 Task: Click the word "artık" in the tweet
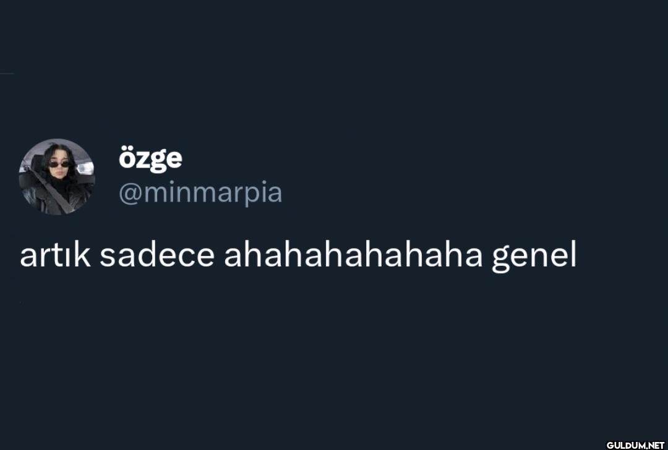click(55, 256)
